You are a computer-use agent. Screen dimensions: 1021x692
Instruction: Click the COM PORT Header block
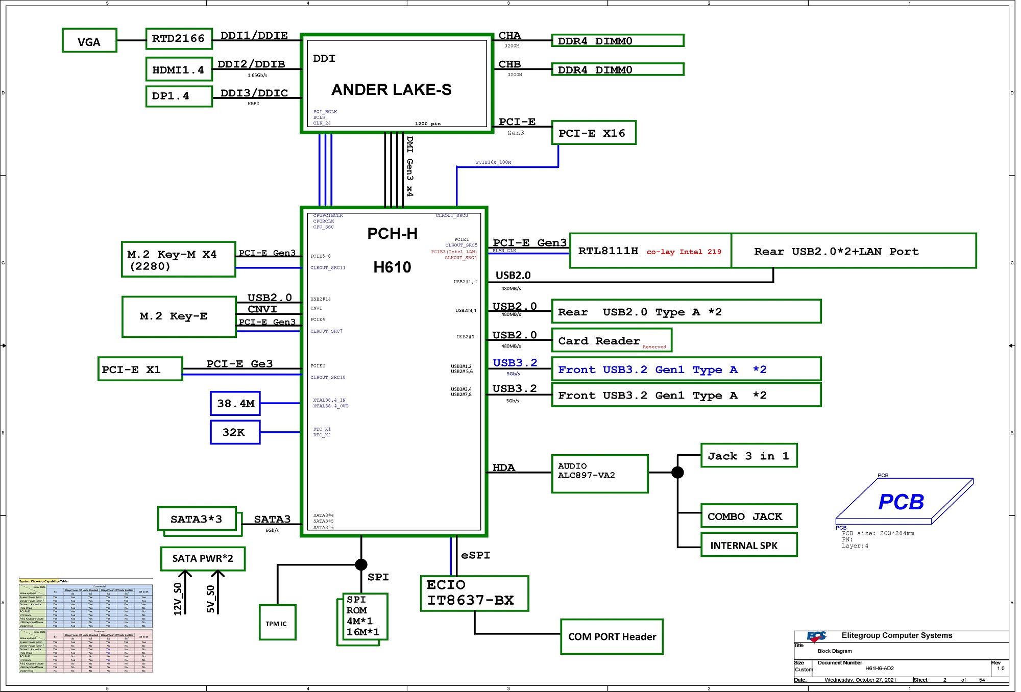[612, 636]
